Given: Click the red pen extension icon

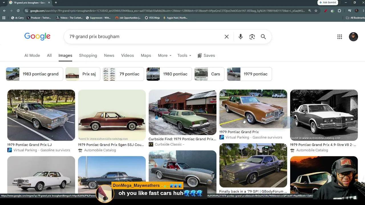Looking at the screenshot, I should click(326, 11).
